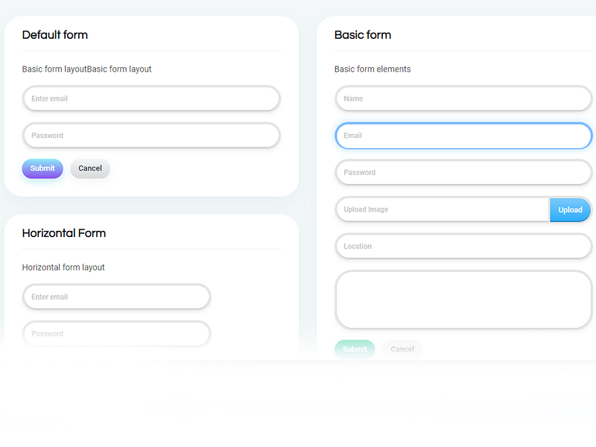Click the Horizontal form layout description text
Screen dimensions: 596x447
63,267
